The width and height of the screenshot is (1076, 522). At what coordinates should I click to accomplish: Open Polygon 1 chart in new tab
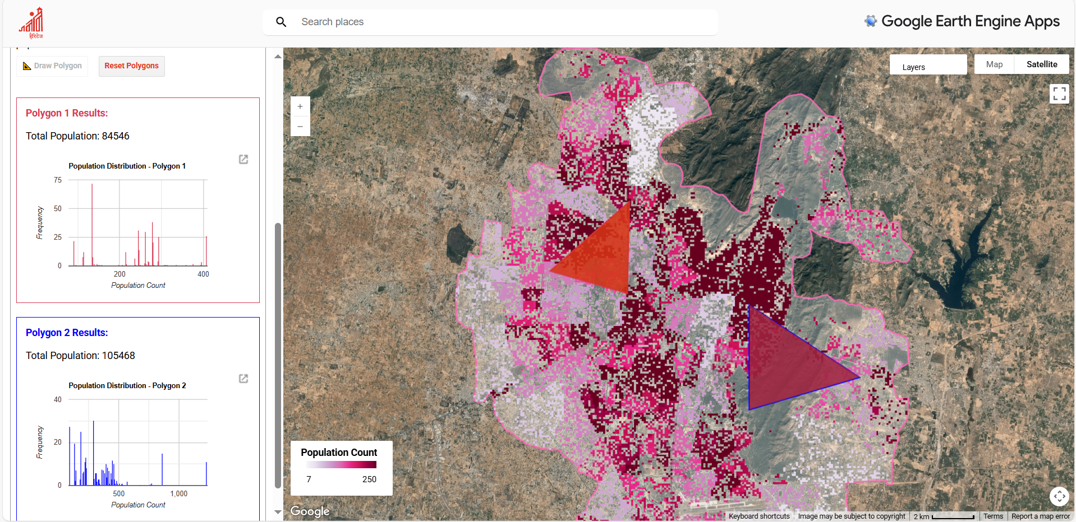pyautogui.click(x=243, y=160)
